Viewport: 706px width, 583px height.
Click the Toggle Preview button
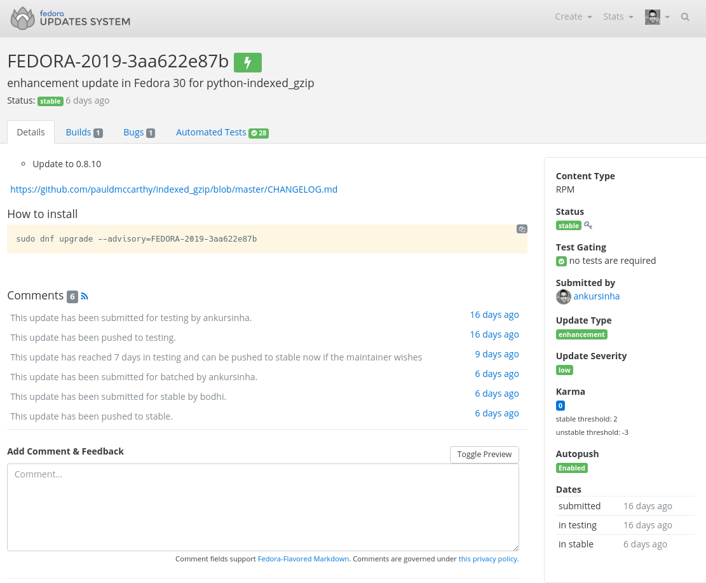coord(484,454)
